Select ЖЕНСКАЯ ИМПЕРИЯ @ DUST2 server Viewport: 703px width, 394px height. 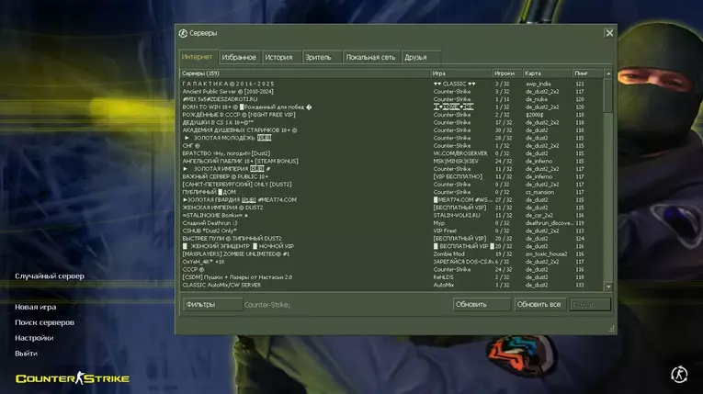pyautogui.click(x=391, y=208)
